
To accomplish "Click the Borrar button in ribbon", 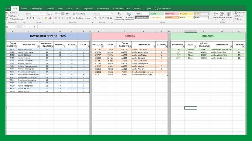I will click(239, 19).
